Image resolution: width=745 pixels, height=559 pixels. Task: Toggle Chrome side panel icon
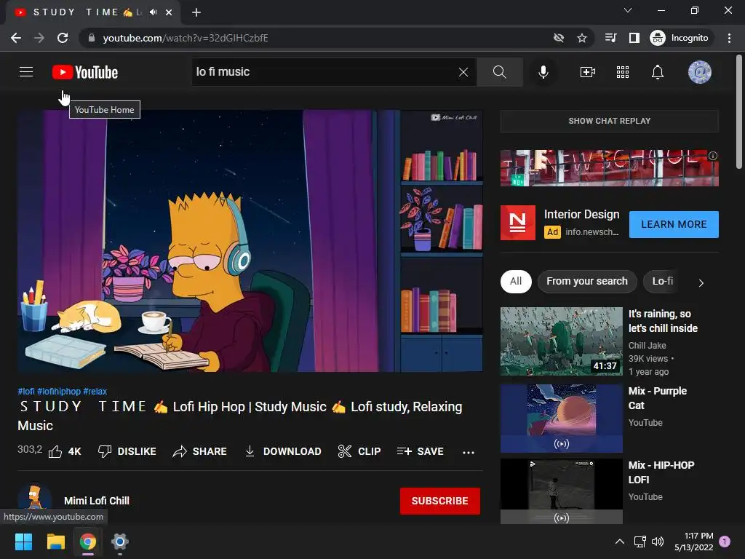click(634, 38)
